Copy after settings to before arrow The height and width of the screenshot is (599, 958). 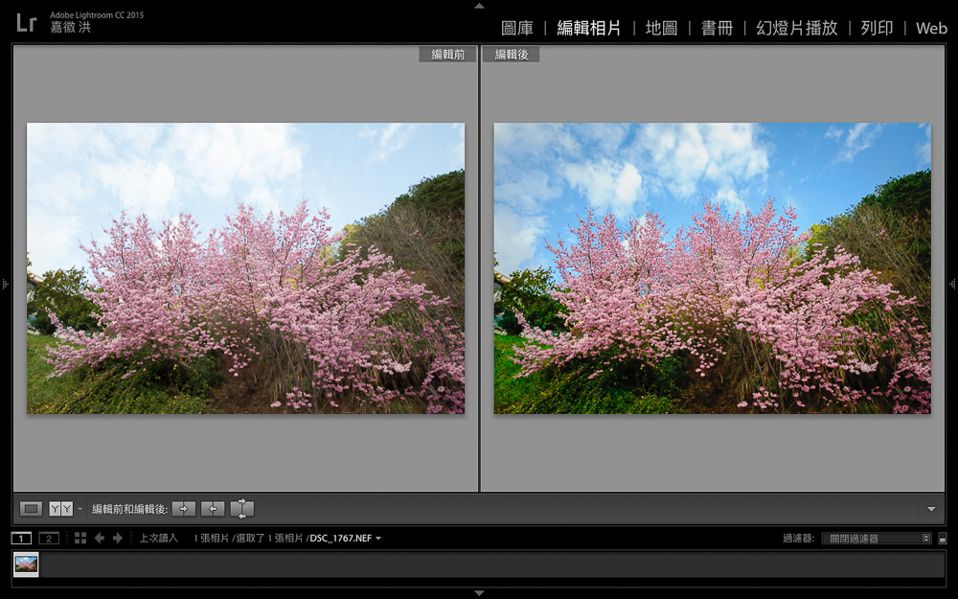(213, 509)
